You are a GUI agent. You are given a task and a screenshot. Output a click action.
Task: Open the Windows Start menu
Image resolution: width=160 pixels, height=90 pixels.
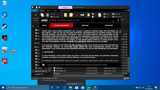point(3,87)
